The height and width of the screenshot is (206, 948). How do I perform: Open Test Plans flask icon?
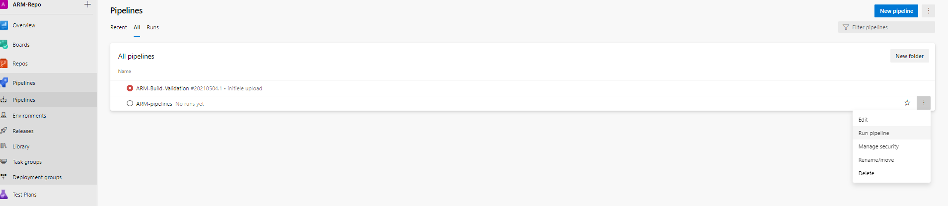[x=4, y=195]
